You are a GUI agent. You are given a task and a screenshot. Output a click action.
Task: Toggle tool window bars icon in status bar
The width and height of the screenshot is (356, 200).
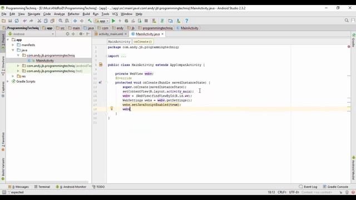point(4,192)
